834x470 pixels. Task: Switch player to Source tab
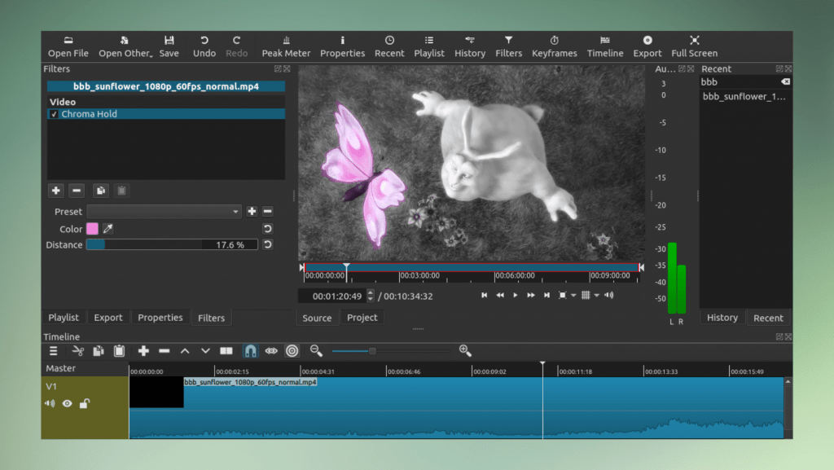point(317,318)
